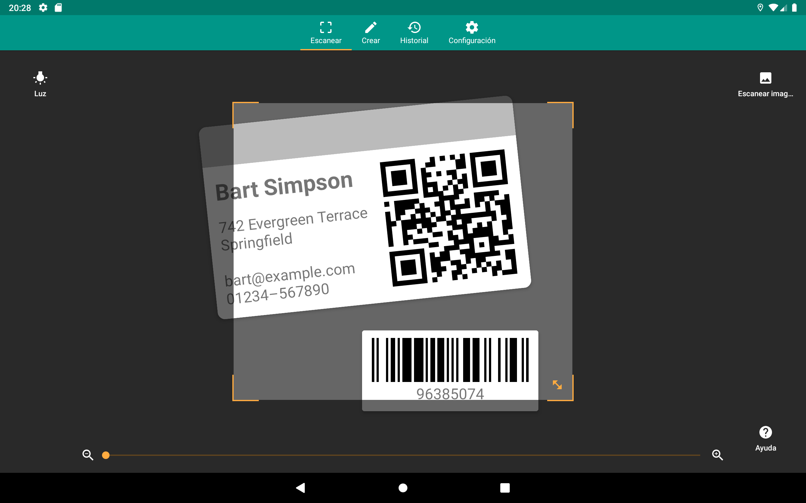The height and width of the screenshot is (503, 806).
Task: Tap the cellular signal status icon
Action: point(784,8)
